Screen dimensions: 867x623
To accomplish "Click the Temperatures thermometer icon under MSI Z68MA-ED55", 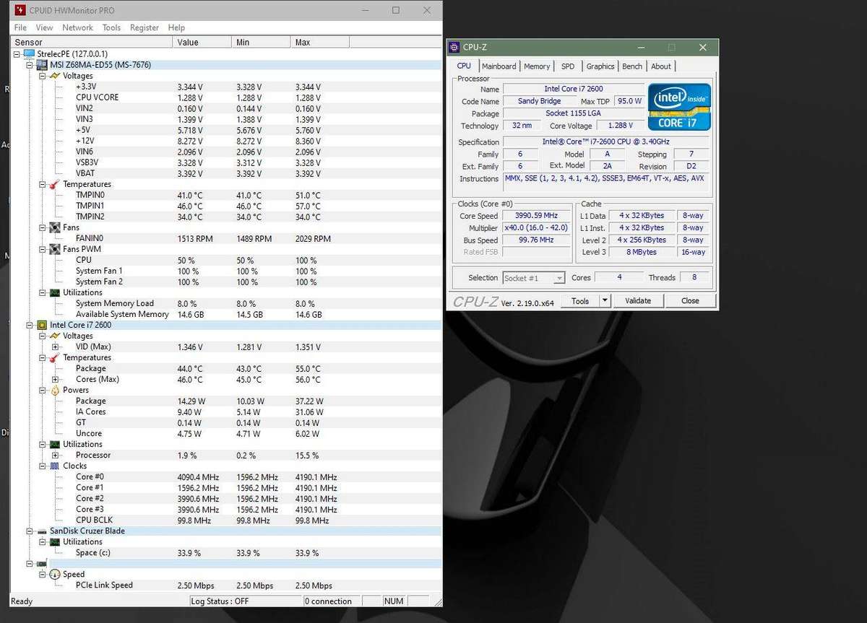I will (x=55, y=184).
